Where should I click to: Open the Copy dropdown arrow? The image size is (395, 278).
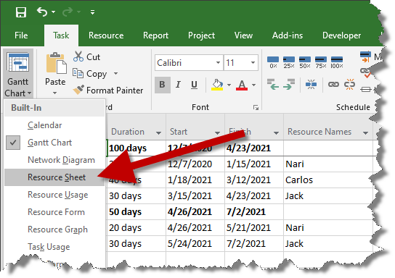(x=115, y=73)
